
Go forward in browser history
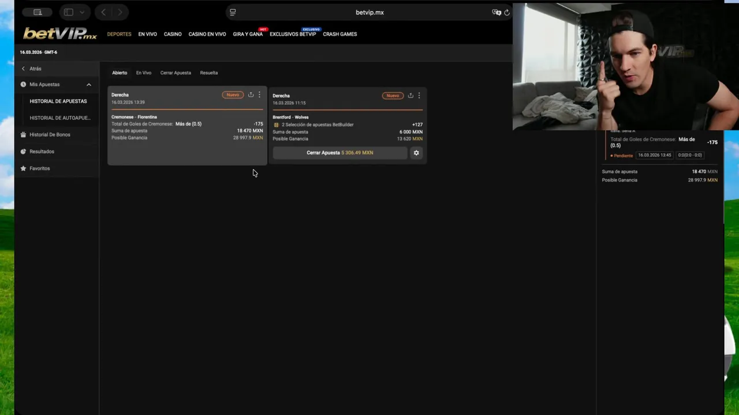click(x=120, y=12)
